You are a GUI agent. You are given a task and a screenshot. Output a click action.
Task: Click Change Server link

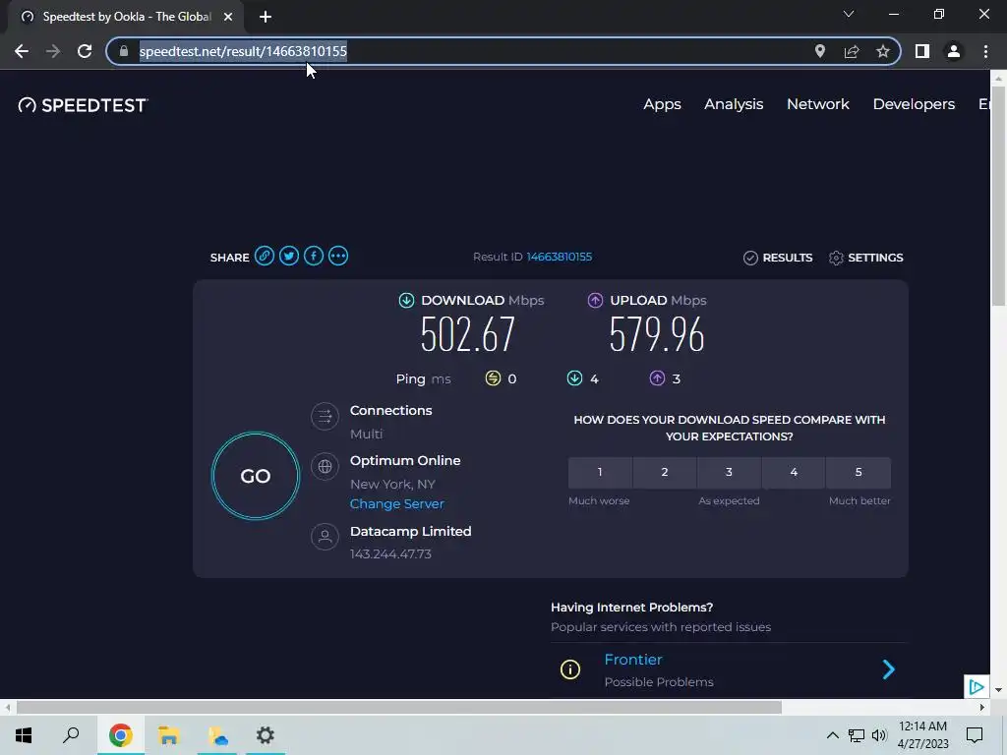(x=397, y=504)
